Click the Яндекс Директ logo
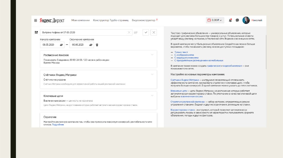The width and height of the screenshot is (283, 158). (52, 20)
